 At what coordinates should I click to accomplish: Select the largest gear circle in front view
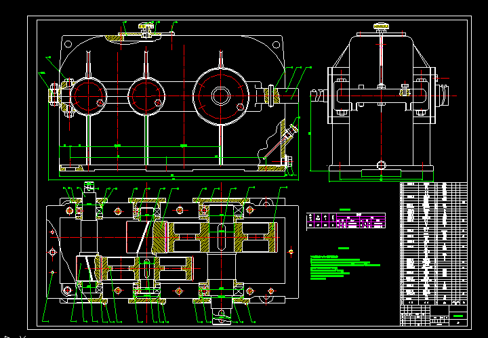point(221,96)
